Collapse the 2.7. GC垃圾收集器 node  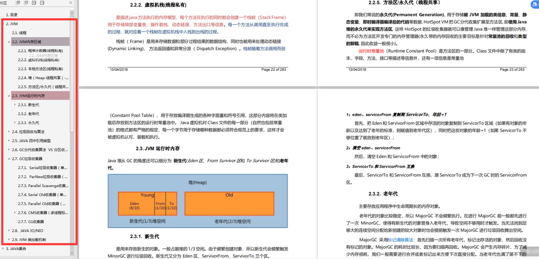click(x=9, y=159)
